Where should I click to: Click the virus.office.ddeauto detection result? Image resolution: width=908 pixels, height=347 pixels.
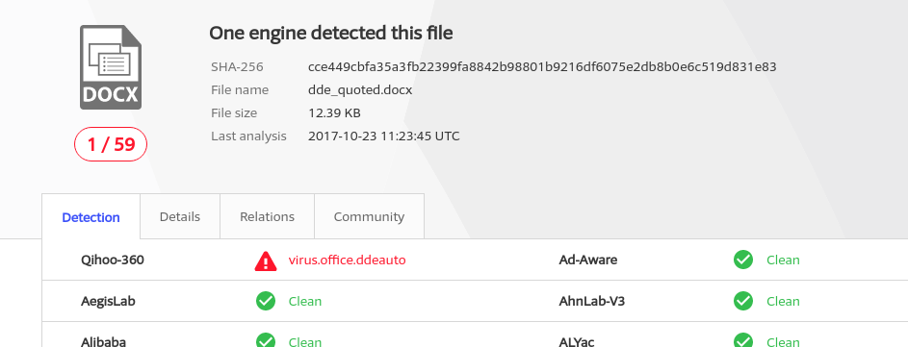(347, 260)
